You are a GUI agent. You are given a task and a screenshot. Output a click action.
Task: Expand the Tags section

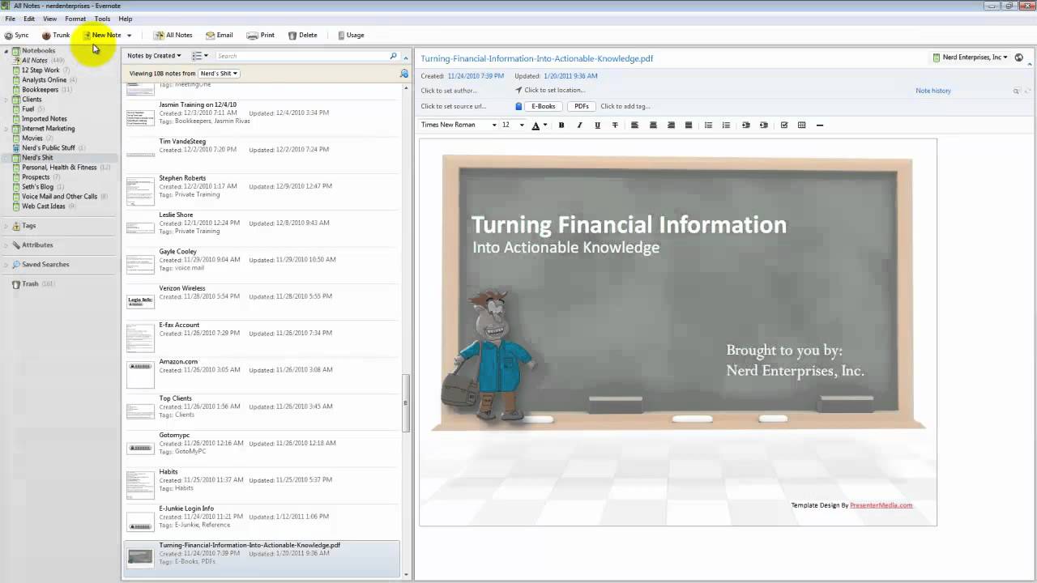pos(6,226)
